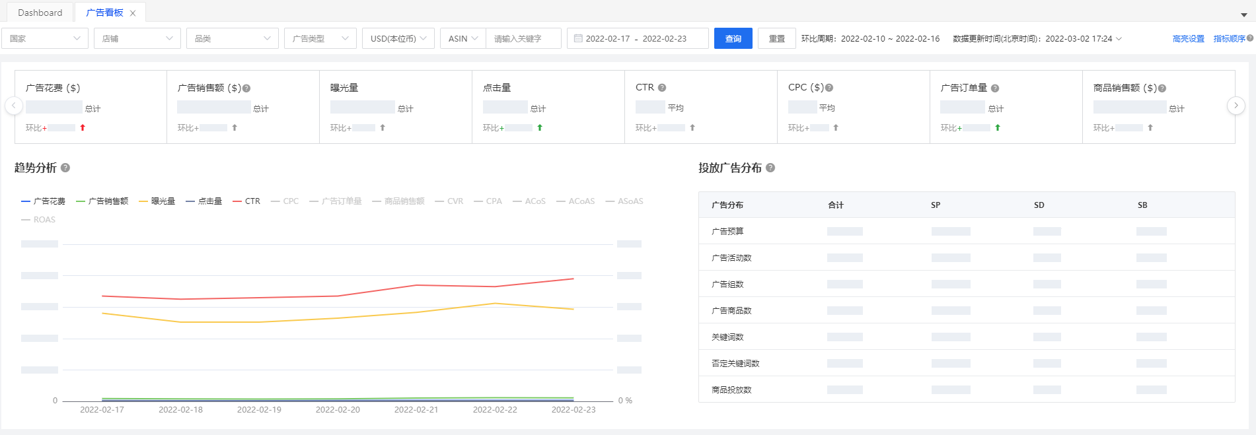Click the 重置 reset button
Screen dimensions: 1256x435
tap(777, 38)
